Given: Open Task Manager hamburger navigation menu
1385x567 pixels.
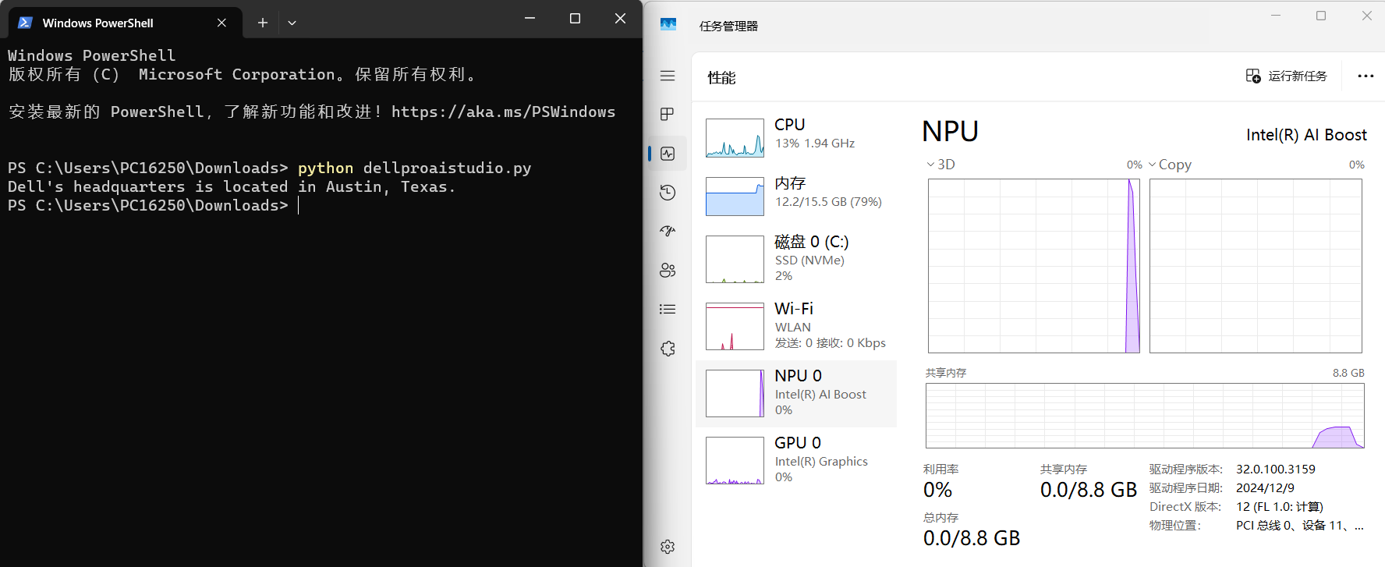Looking at the screenshot, I should click(x=668, y=76).
